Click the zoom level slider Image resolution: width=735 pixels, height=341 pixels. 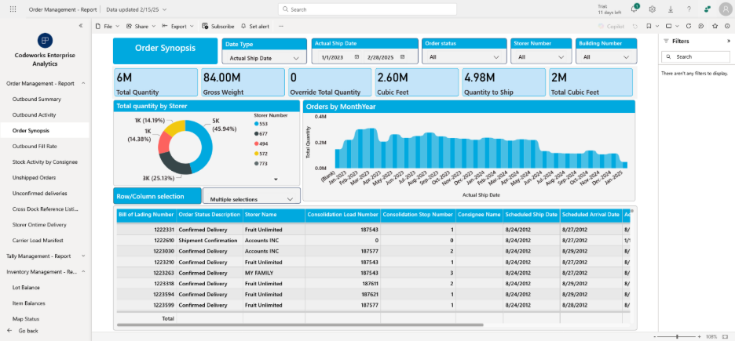point(678,337)
